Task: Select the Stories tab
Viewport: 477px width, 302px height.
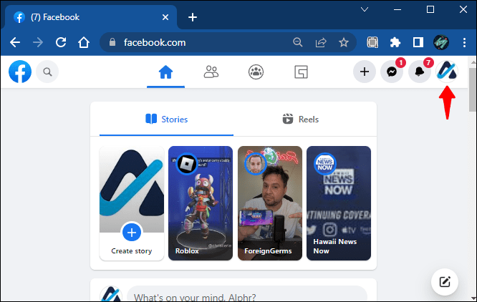Action: [166, 119]
